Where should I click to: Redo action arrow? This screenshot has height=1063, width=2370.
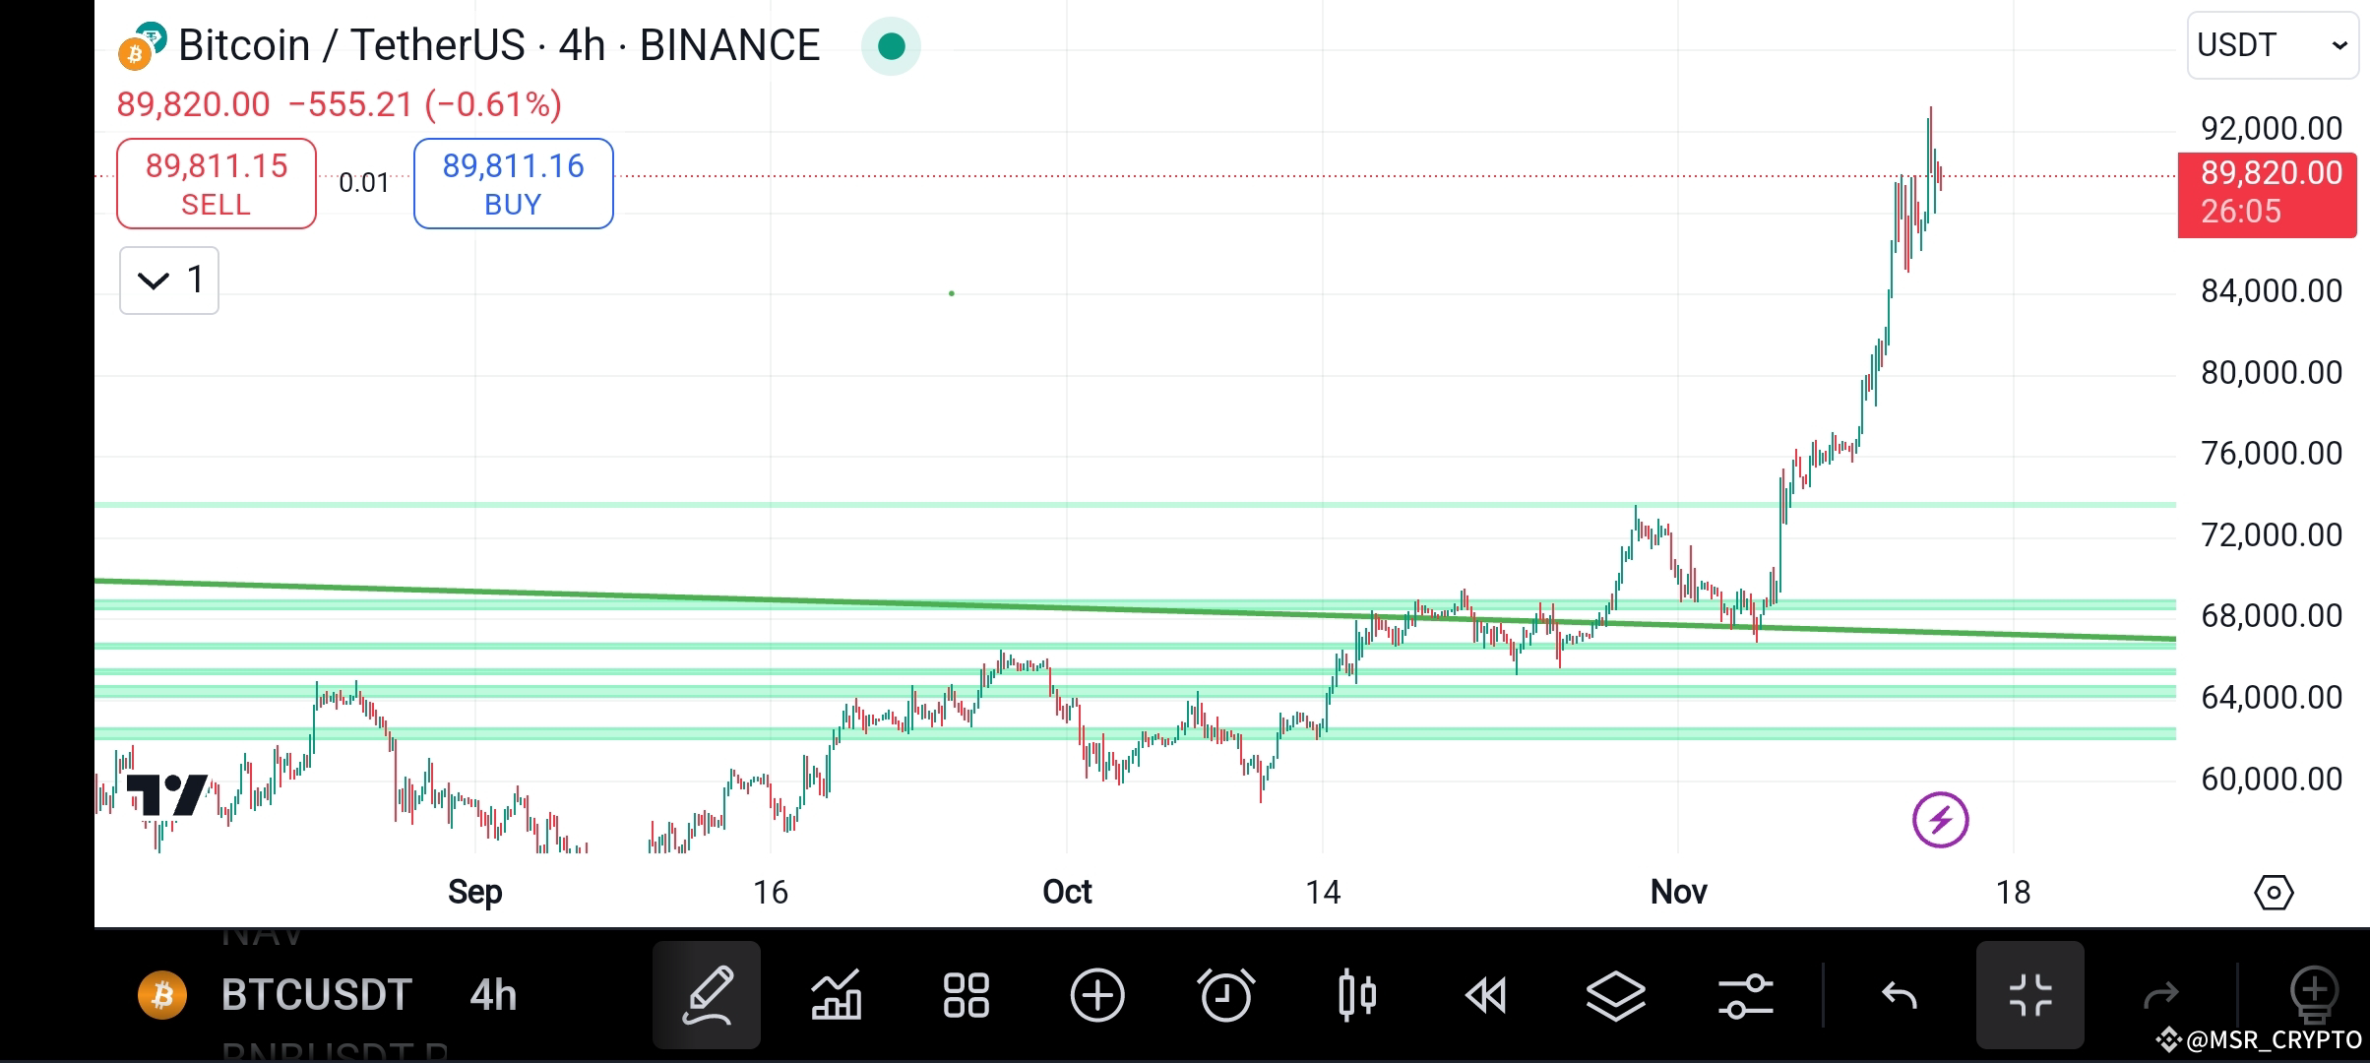[2160, 996]
